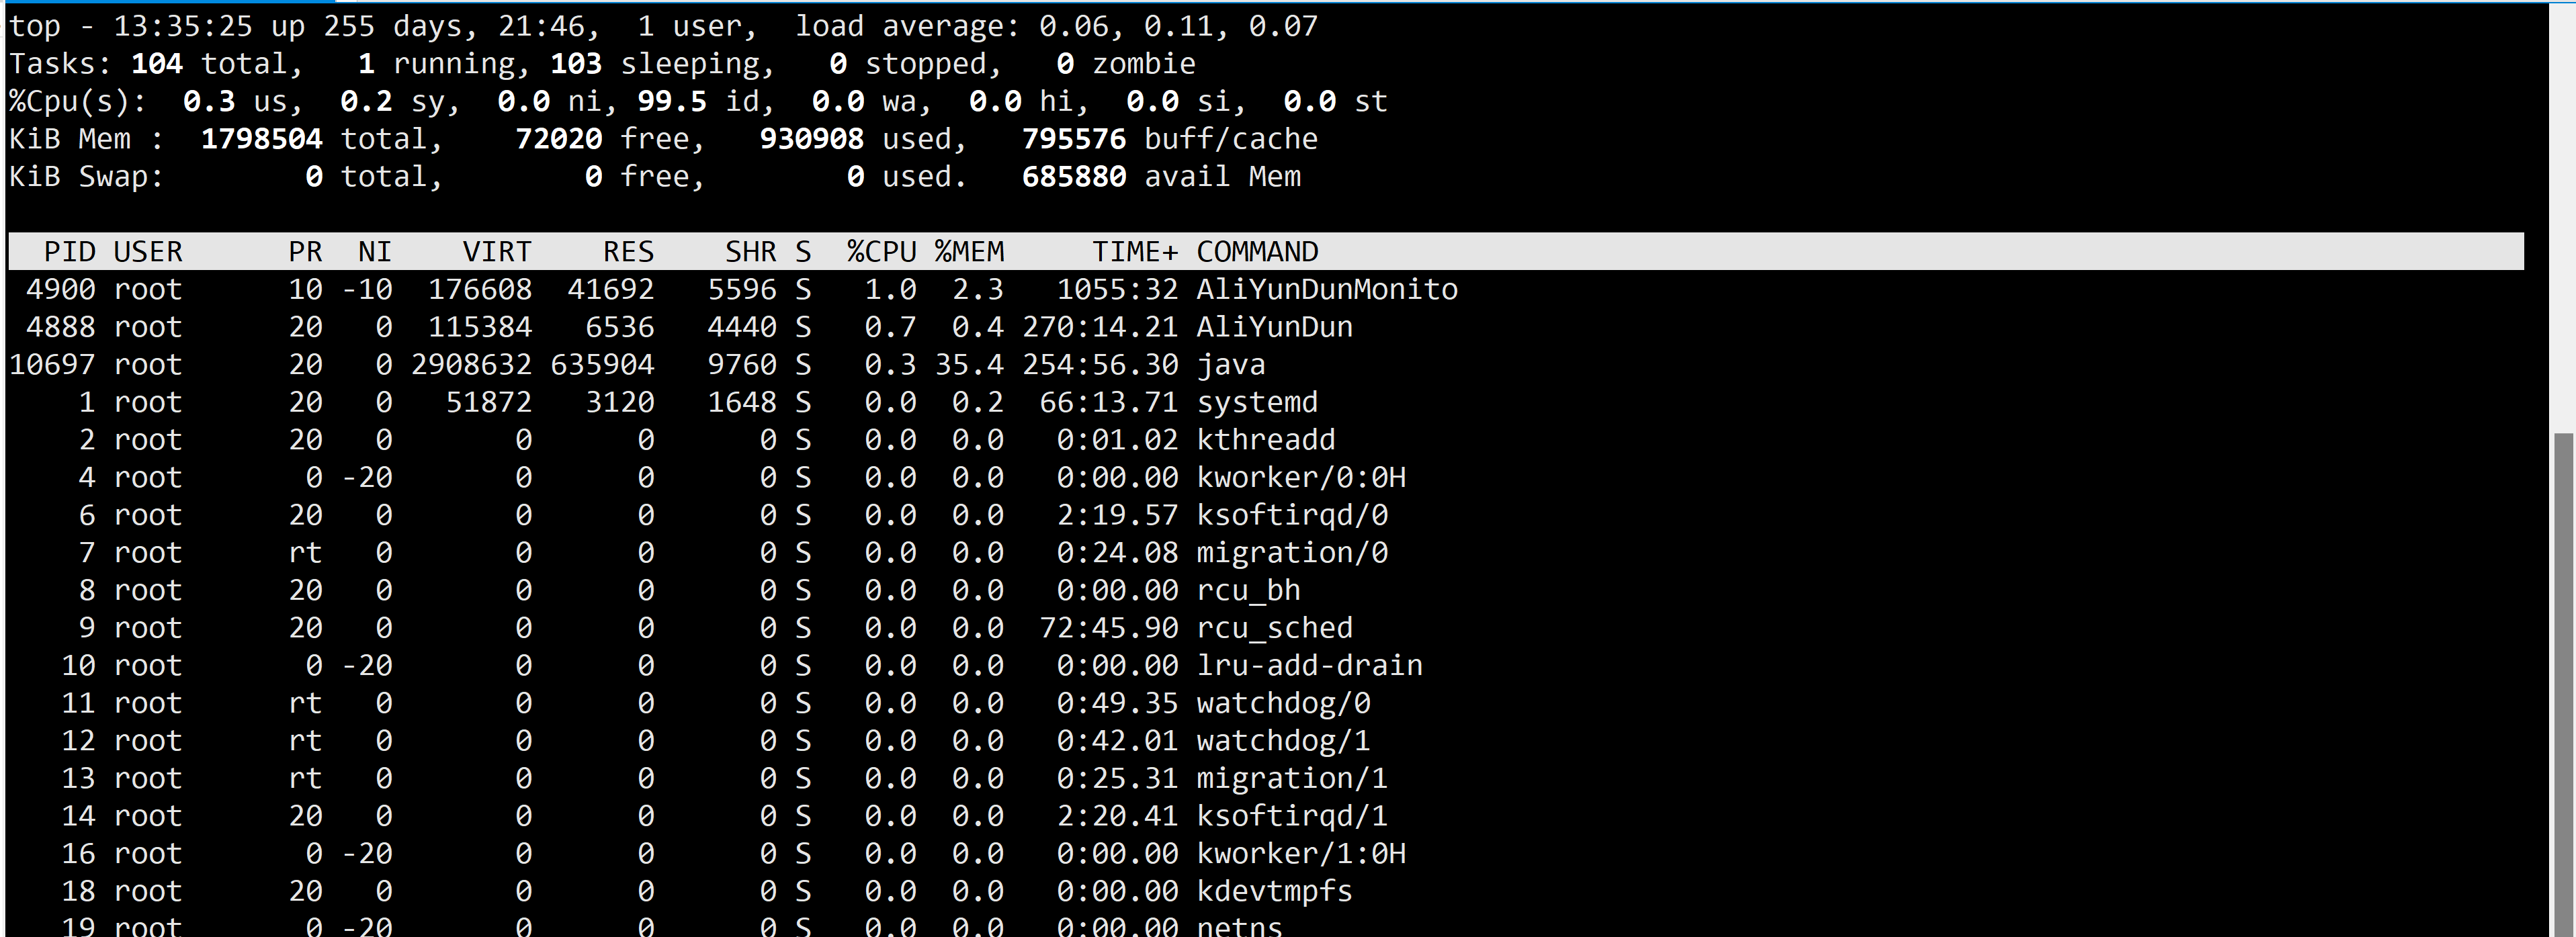The height and width of the screenshot is (937, 2576).
Task: Select the AliYunDunMonito process row
Action: (x=1326, y=290)
